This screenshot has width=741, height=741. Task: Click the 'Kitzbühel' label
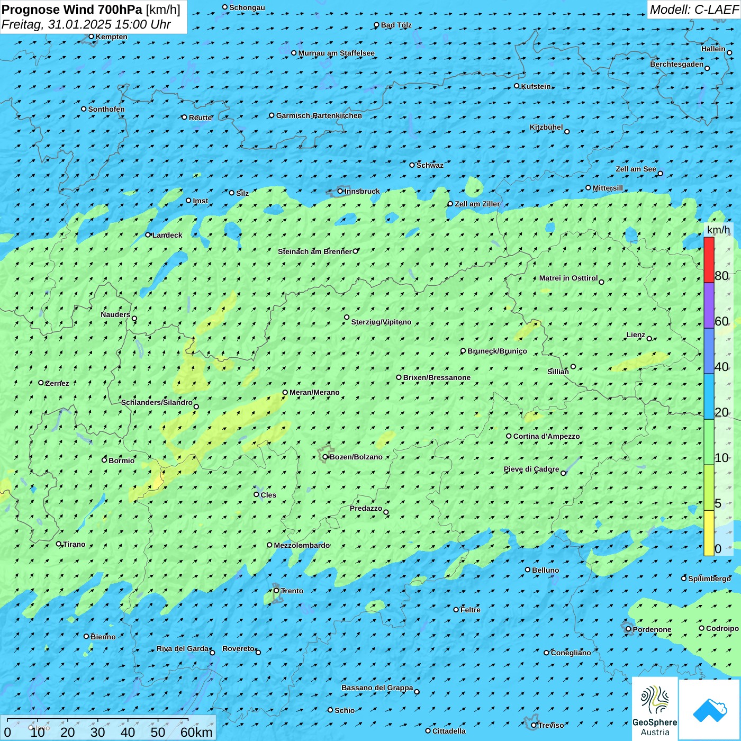546,127
